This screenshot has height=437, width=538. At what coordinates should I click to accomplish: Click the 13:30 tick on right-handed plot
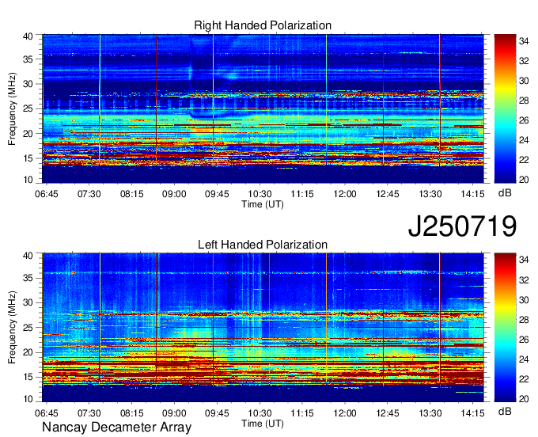(x=430, y=194)
